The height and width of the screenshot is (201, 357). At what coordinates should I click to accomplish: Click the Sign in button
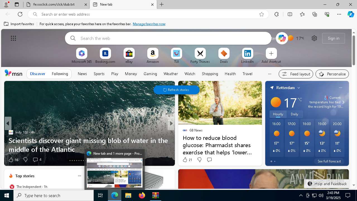[x=334, y=38]
